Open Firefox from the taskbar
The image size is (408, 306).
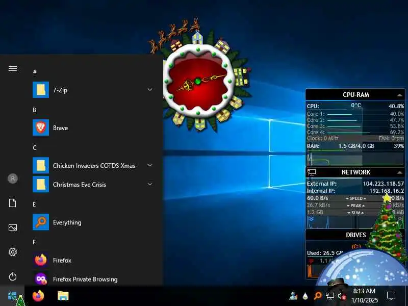[38, 296]
